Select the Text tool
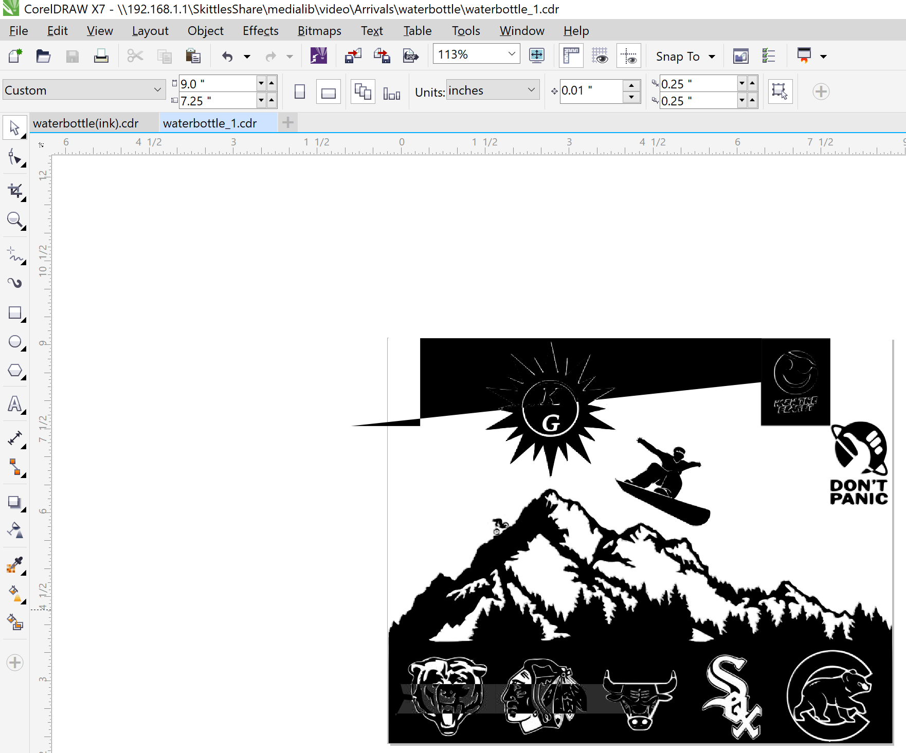The width and height of the screenshot is (906, 753). click(x=15, y=404)
